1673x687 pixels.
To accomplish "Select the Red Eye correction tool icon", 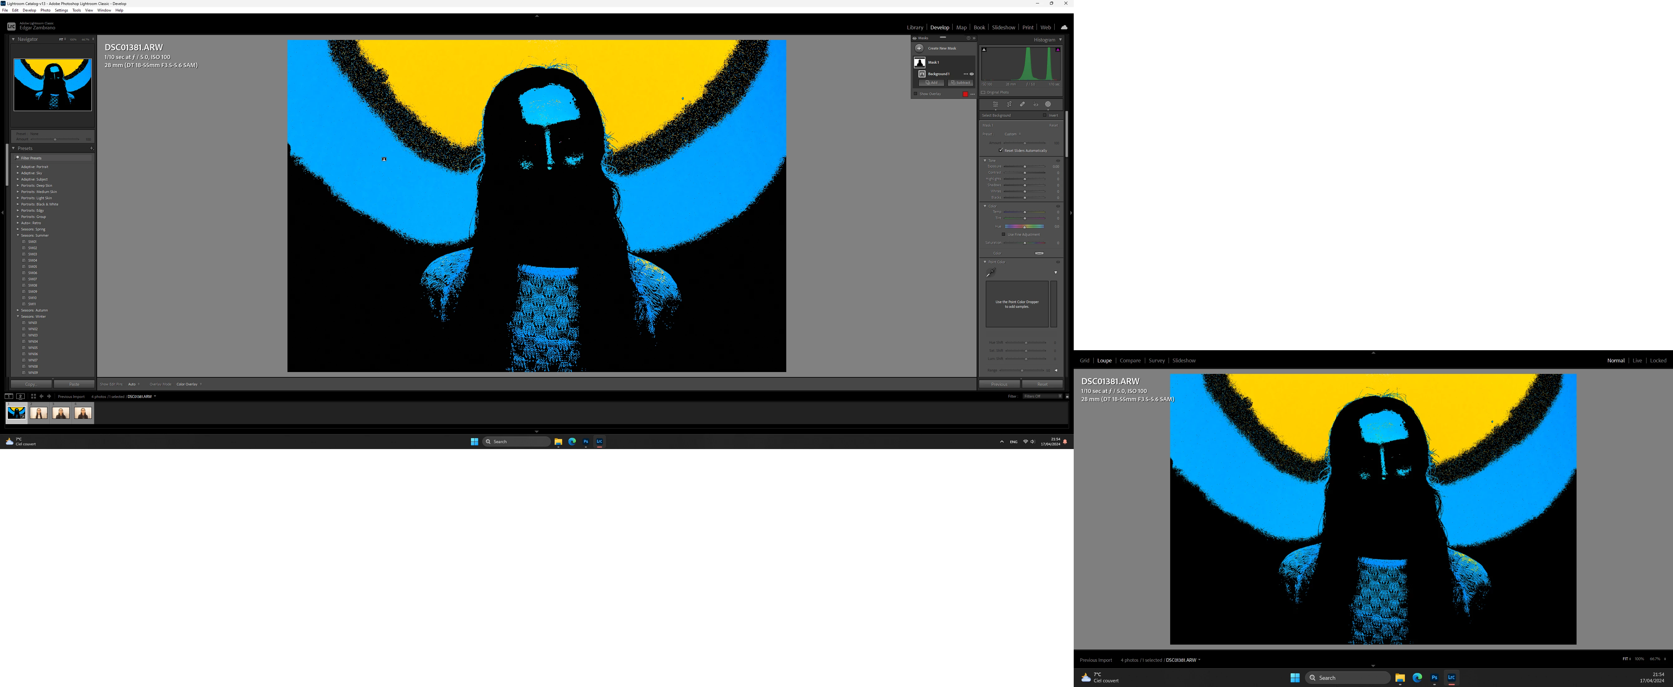I will tap(1035, 104).
